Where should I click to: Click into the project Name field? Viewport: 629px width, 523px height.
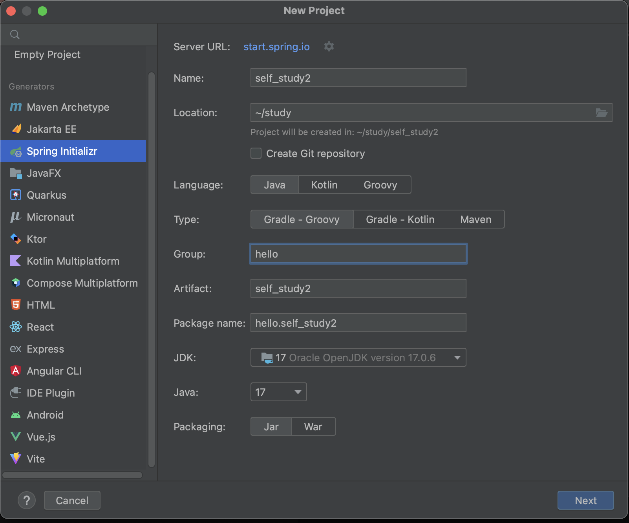[358, 78]
